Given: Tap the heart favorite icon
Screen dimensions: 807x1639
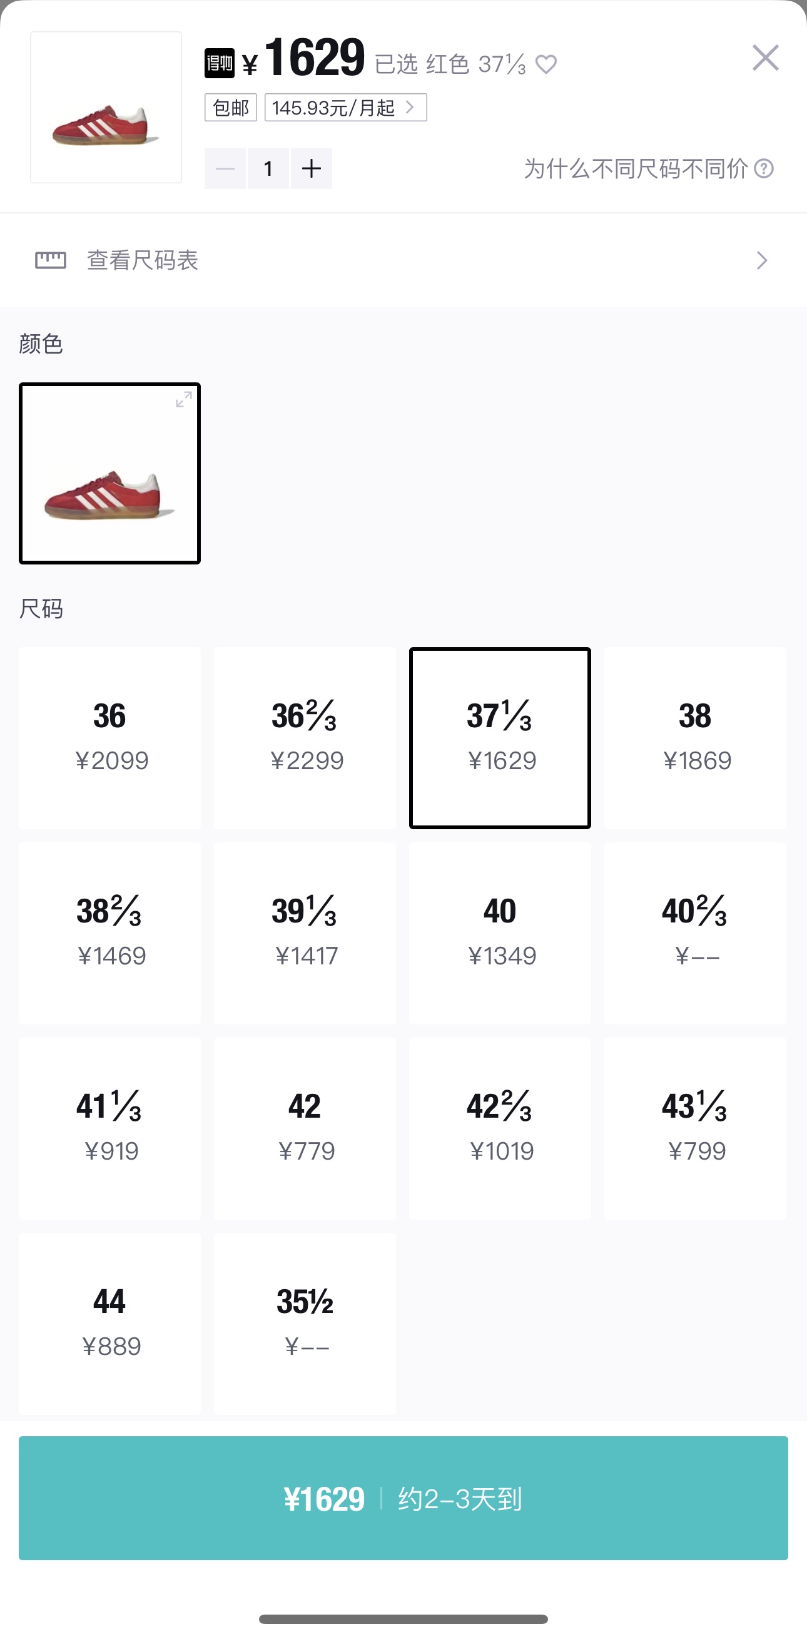Looking at the screenshot, I should [546, 64].
